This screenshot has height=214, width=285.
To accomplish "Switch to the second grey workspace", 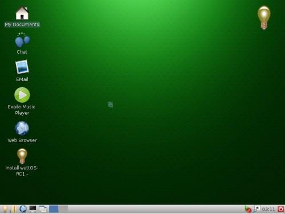I will pyautogui.click(x=63, y=209).
